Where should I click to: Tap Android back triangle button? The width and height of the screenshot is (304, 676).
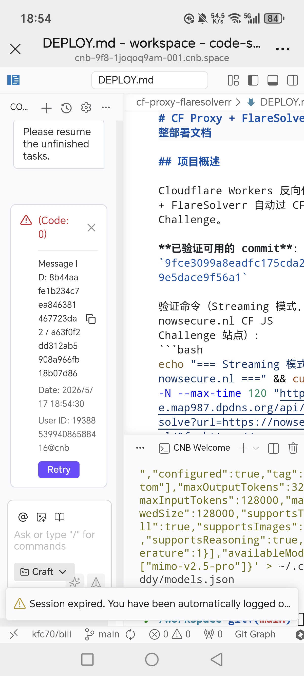click(217, 660)
